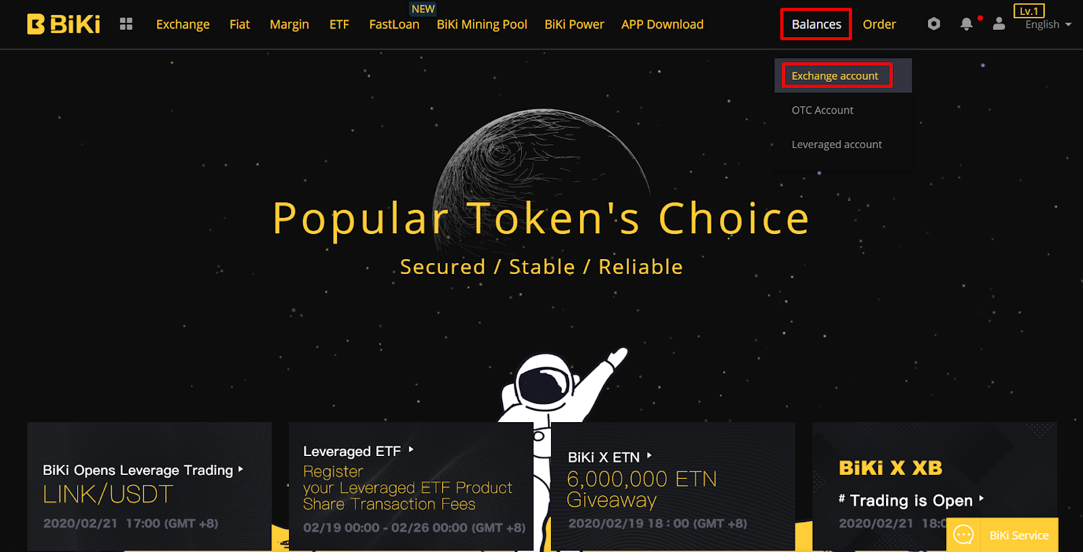Image resolution: width=1083 pixels, height=552 pixels.
Task: Open the Order menu
Action: coord(879,24)
